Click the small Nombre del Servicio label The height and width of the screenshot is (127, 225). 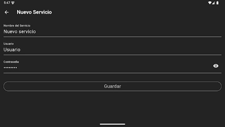pyautogui.click(x=17, y=25)
